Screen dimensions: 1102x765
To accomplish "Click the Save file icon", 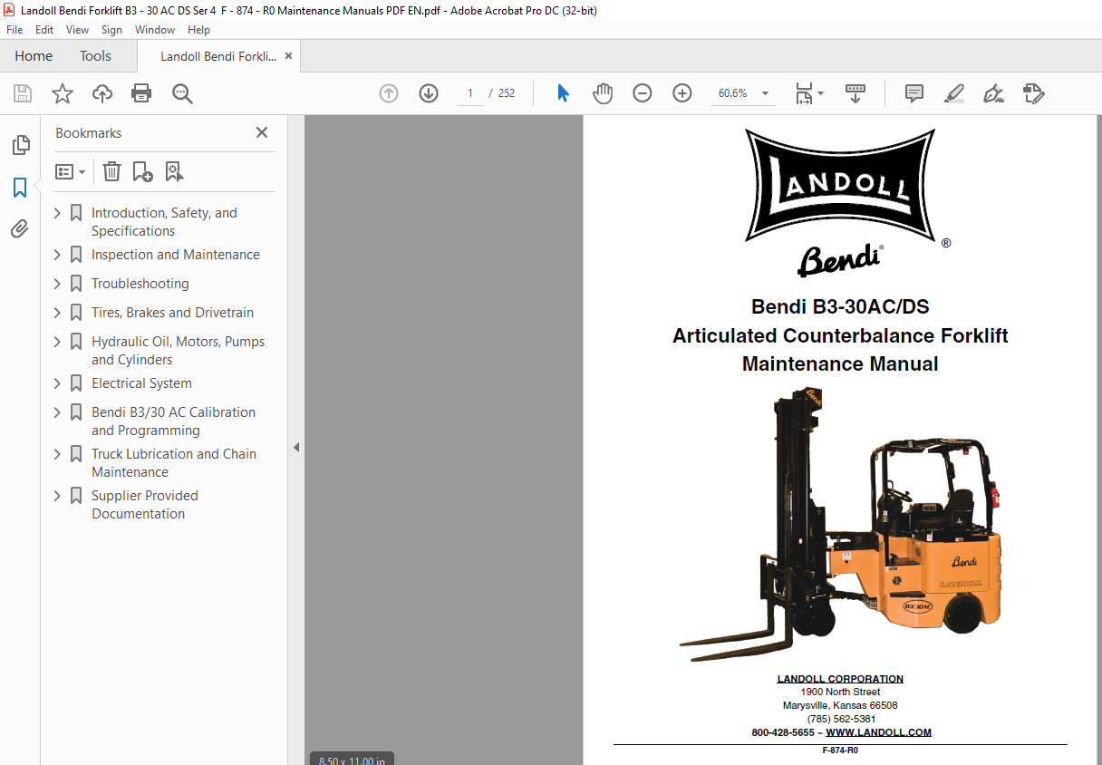I will coord(23,93).
